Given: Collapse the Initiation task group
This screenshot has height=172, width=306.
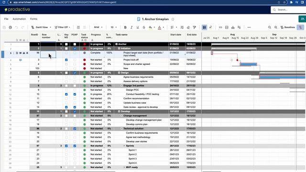Looking at the screenshot, I should tap(119, 49).
